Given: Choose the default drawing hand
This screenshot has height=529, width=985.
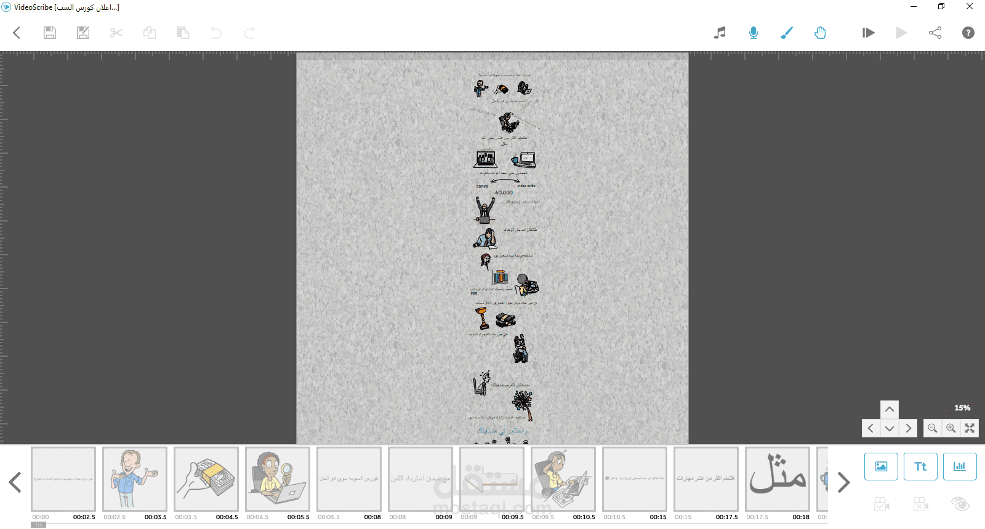Looking at the screenshot, I should [x=820, y=33].
